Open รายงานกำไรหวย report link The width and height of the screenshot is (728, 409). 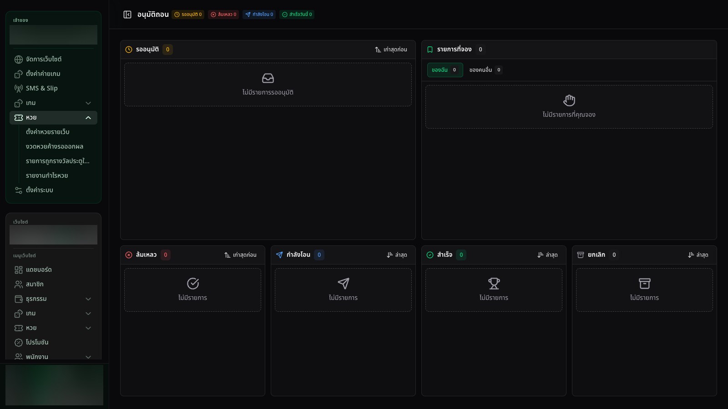click(x=47, y=175)
